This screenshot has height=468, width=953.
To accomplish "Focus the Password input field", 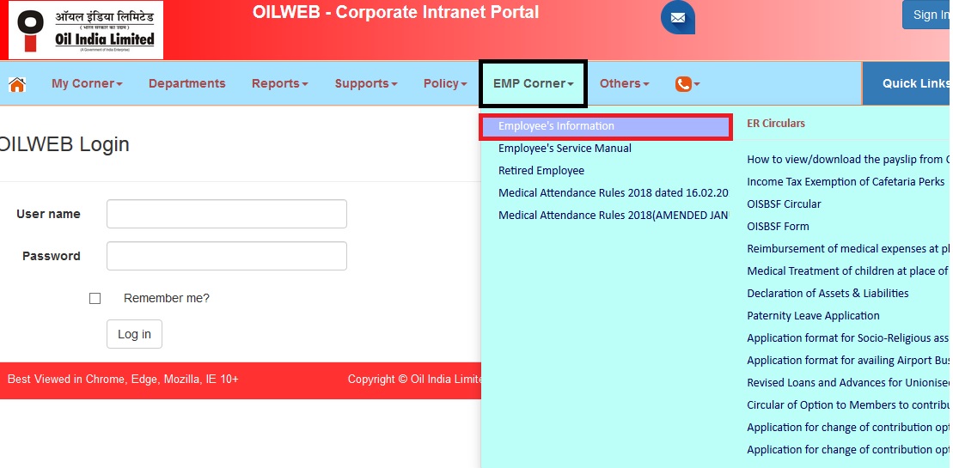I will pyautogui.click(x=227, y=256).
